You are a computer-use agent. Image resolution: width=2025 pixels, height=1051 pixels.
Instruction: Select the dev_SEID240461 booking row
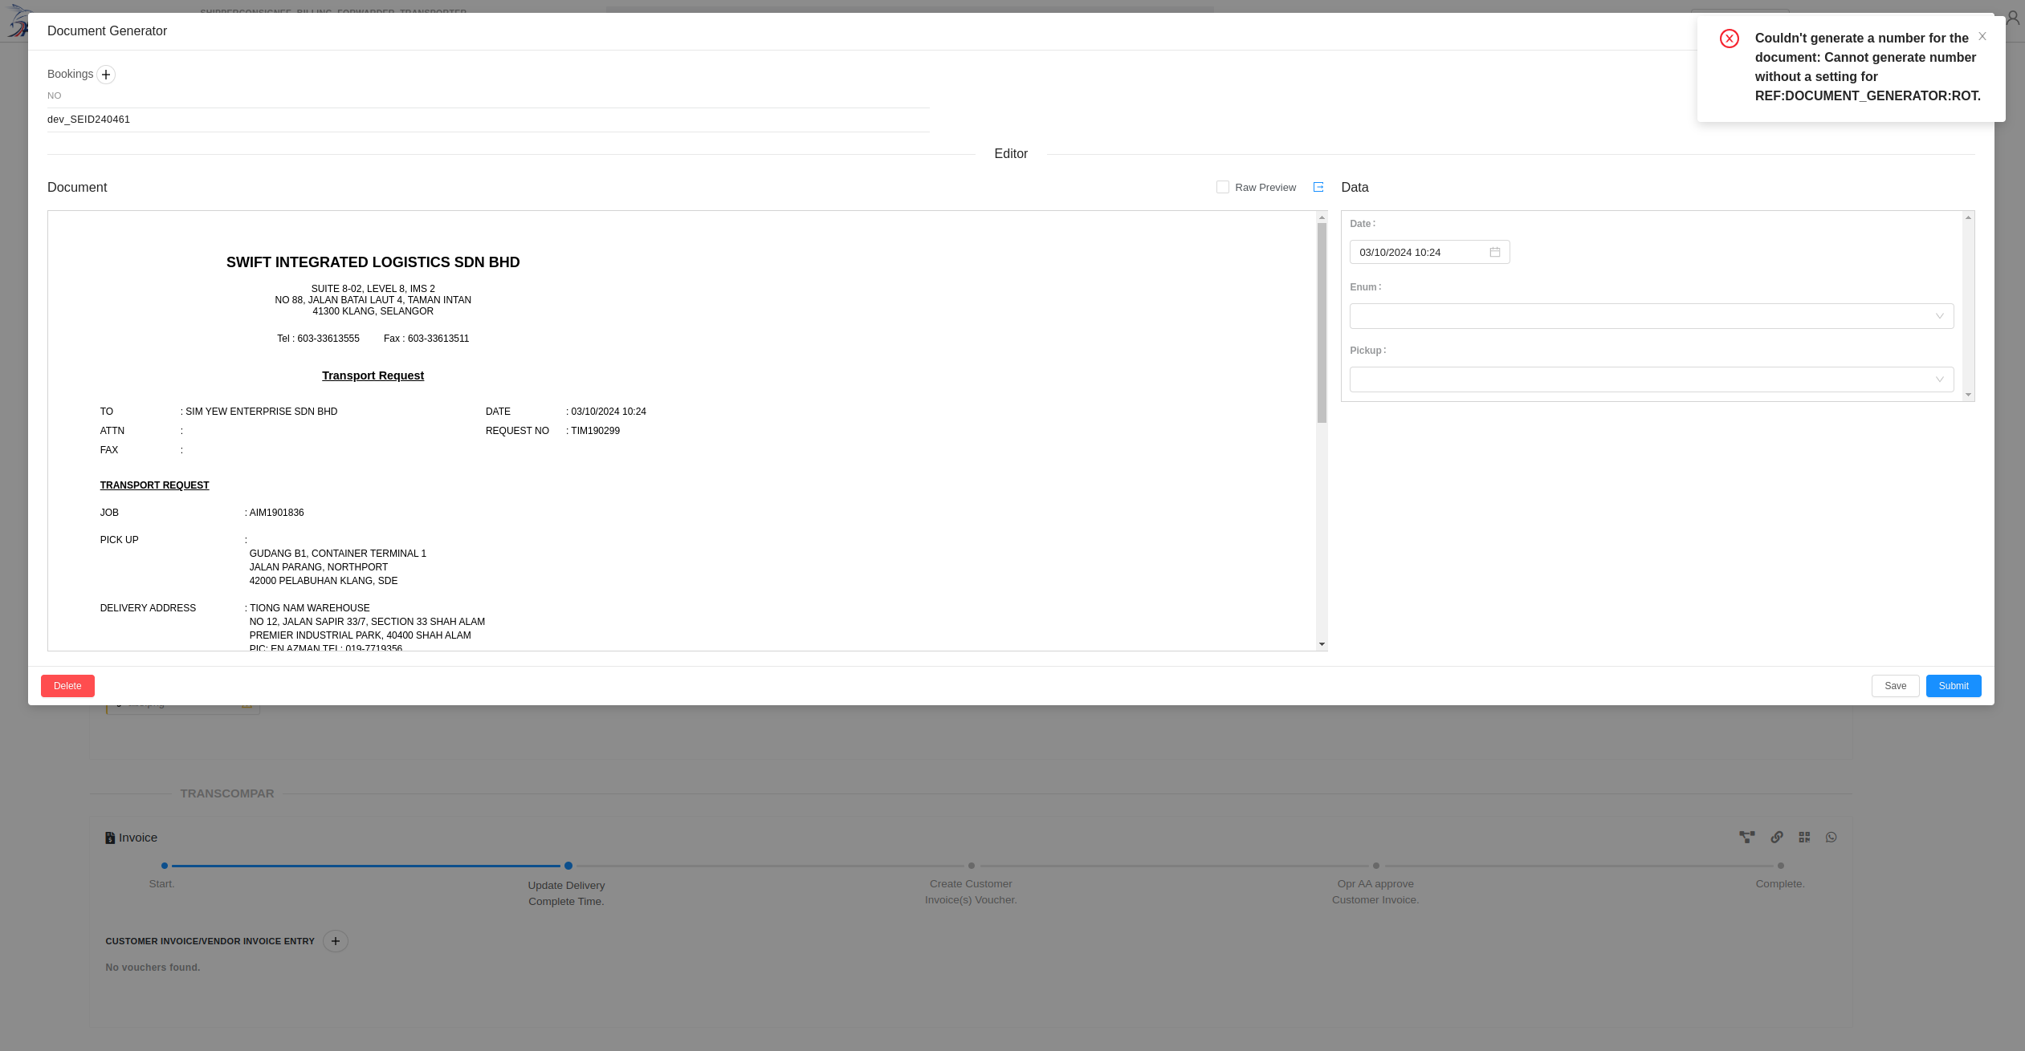pos(88,120)
